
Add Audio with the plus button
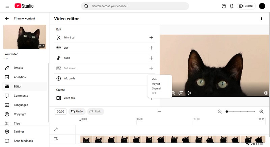[x=151, y=58]
